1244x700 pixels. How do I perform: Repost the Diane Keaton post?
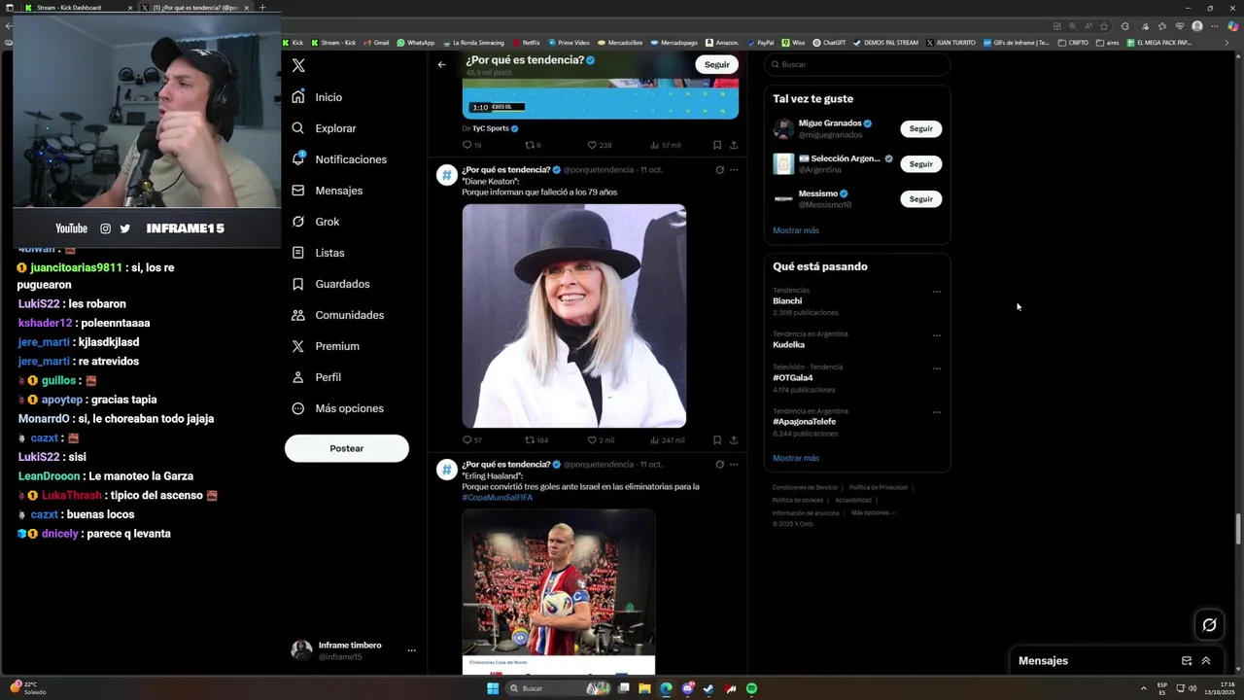point(530,440)
